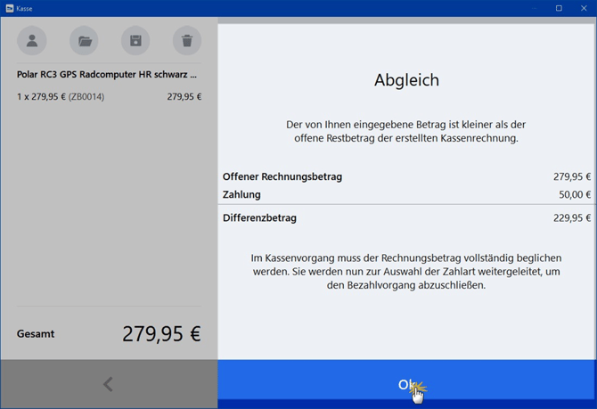Image resolution: width=597 pixels, height=409 pixels.
Task: Confirm the Abgleich dialog with Ok
Action: [406, 384]
